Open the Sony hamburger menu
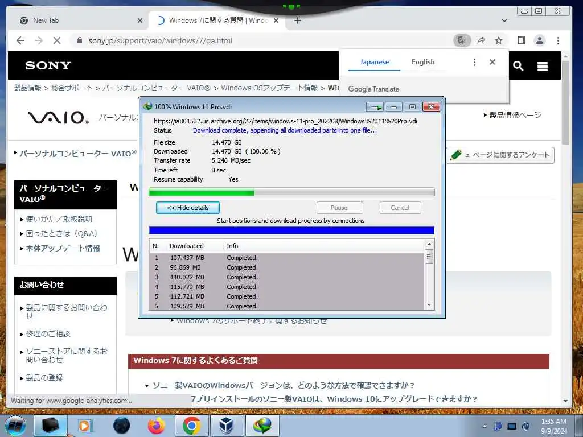The width and height of the screenshot is (583, 437). point(543,66)
